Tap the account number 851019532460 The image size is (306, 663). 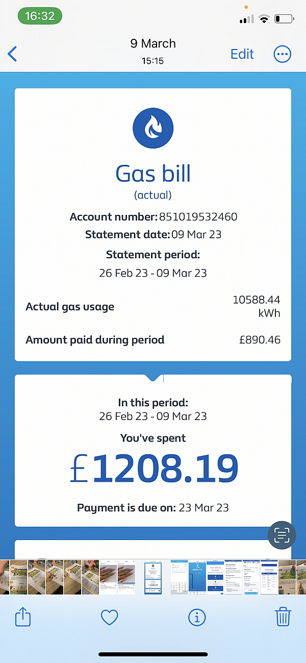point(198,217)
